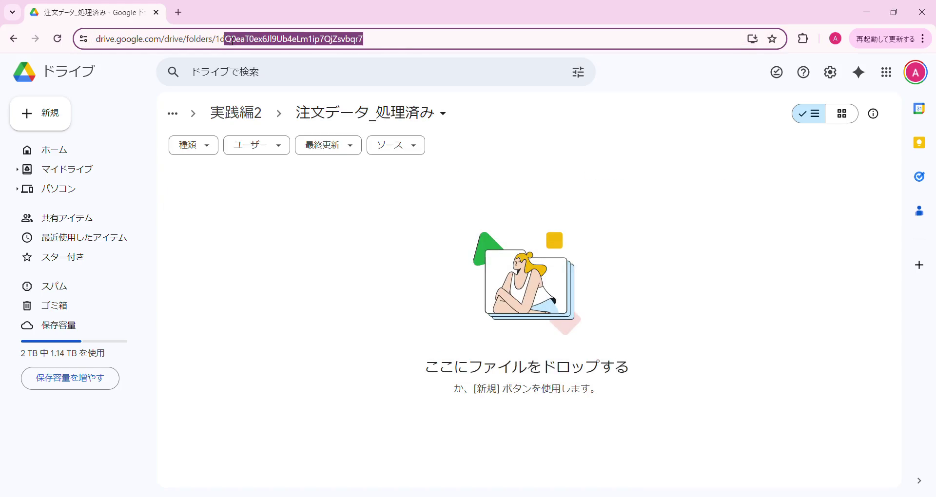Toggle the bookmark star for this page
This screenshot has width=936, height=497.
pyautogui.click(x=772, y=38)
